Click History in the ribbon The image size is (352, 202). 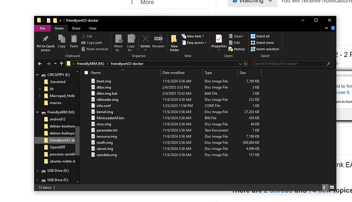tap(237, 49)
